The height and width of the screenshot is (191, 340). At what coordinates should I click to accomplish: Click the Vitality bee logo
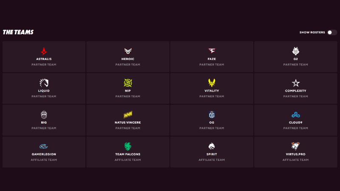tap(212, 83)
